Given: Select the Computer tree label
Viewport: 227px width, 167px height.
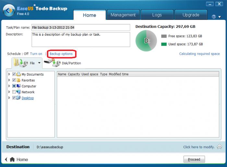Looking at the screenshot, I should click(x=29, y=86).
